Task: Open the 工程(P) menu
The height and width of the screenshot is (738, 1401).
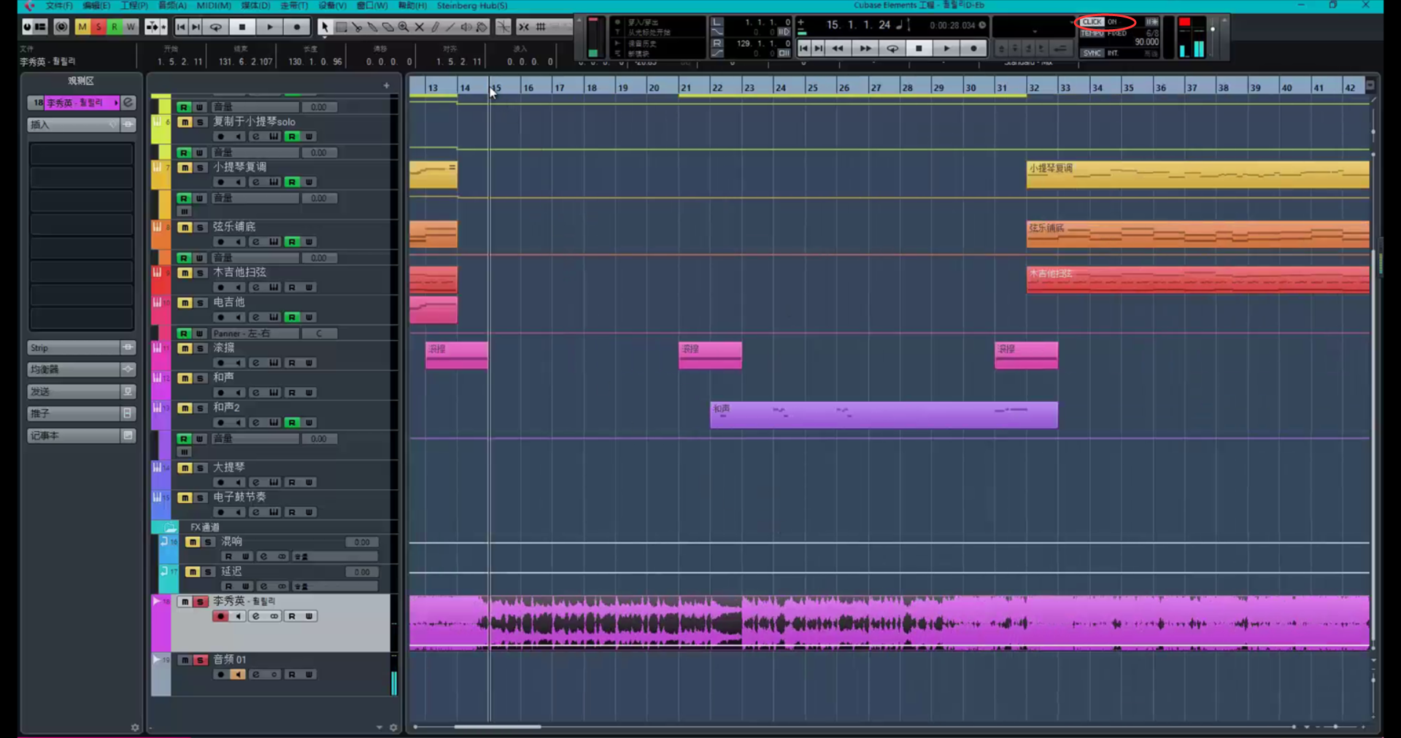Action: point(134,5)
